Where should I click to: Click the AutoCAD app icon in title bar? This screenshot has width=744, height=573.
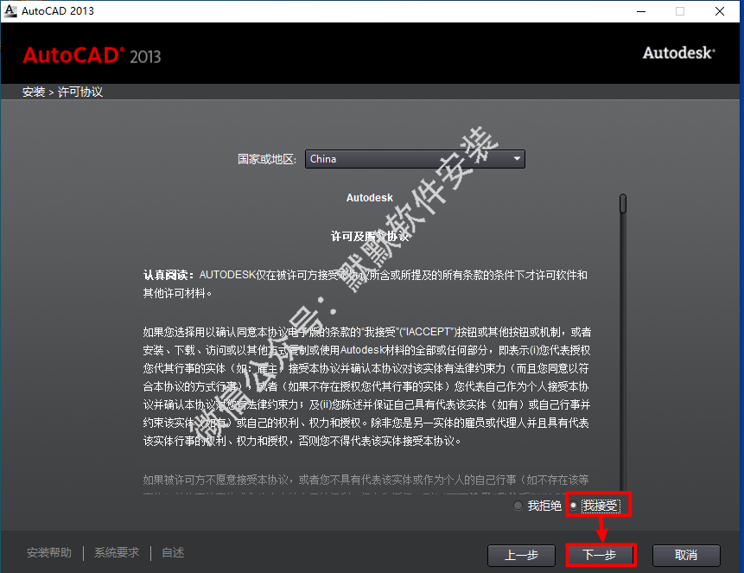tap(10, 10)
